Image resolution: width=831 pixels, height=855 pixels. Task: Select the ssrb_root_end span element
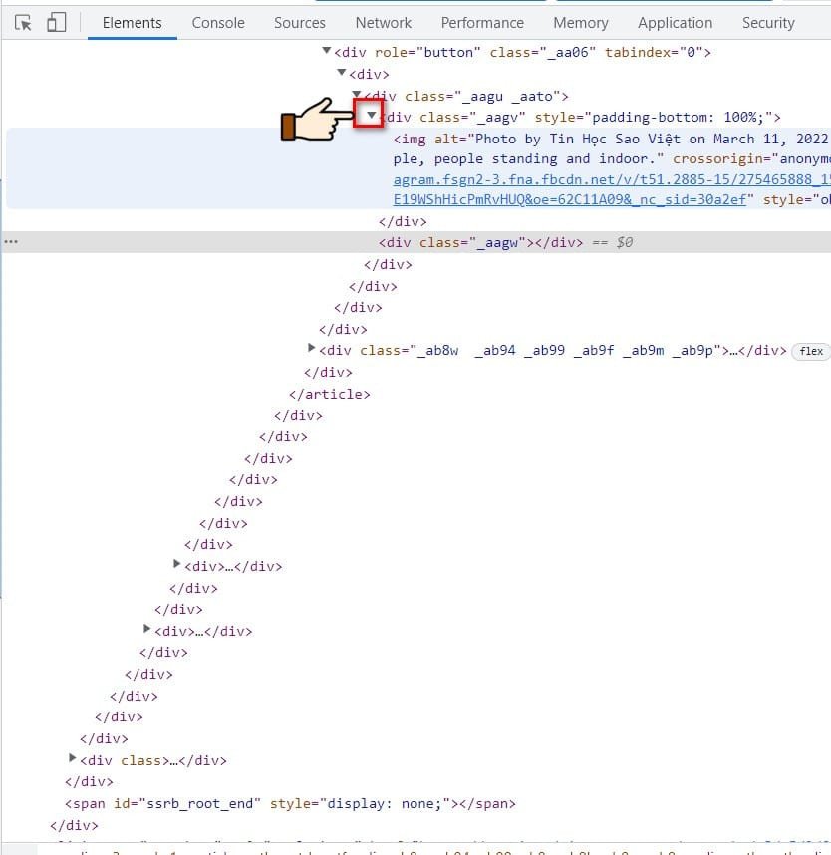(x=289, y=803)
